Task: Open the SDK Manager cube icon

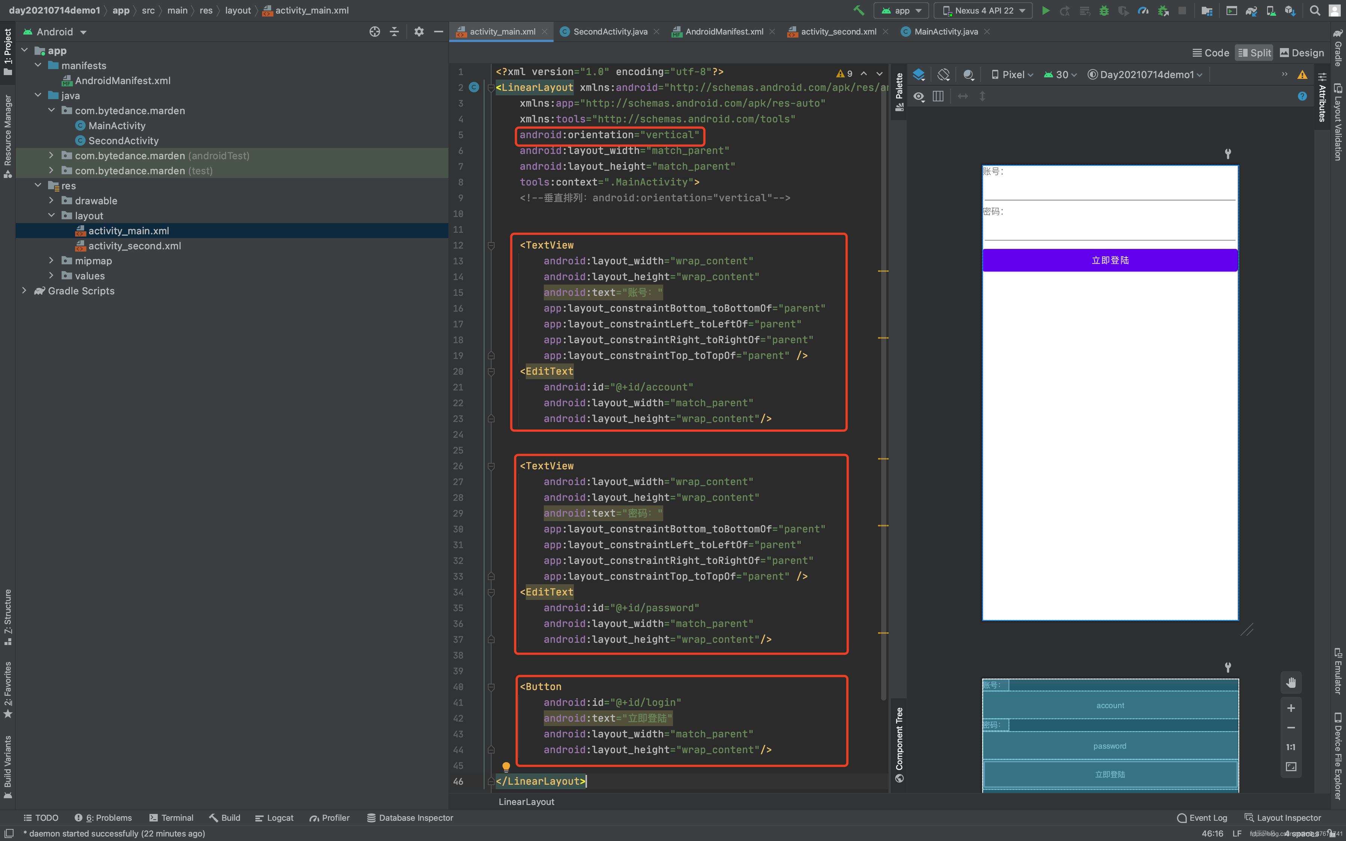Action: [x=1290, y=11]
